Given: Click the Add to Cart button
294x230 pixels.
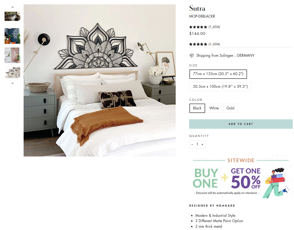Looking at the screenshot, I should (x=241, y=124).
